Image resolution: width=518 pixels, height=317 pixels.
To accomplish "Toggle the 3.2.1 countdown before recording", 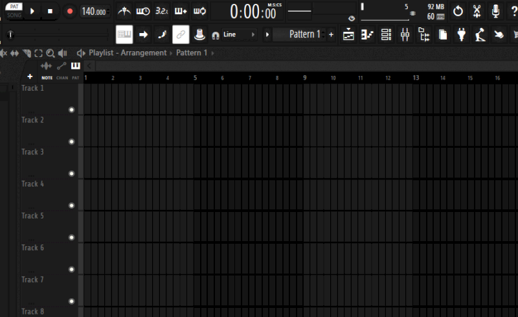I will (161, 11).
